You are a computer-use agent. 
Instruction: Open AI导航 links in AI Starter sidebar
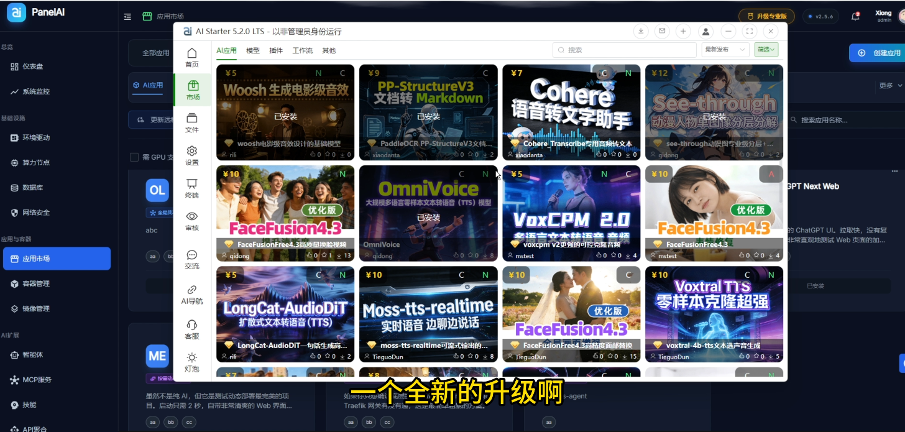(x=192, y=295)
